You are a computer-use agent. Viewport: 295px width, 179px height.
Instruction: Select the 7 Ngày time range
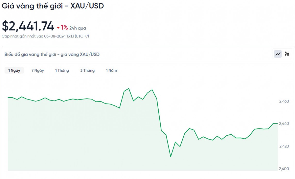[38, 71]
